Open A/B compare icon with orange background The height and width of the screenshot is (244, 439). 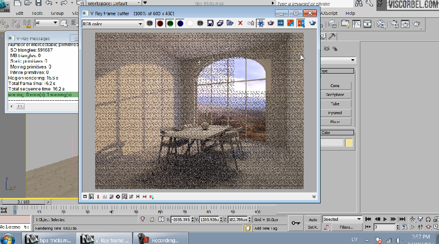click(291, 23)
